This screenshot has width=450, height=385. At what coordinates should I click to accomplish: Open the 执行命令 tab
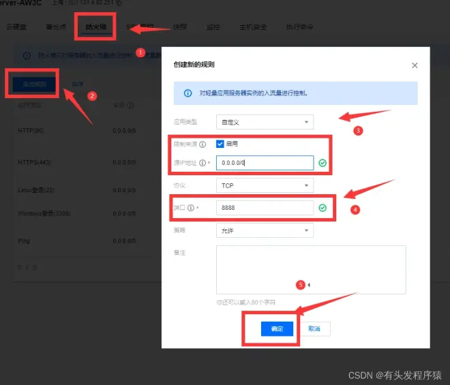[x=299, y=27]
